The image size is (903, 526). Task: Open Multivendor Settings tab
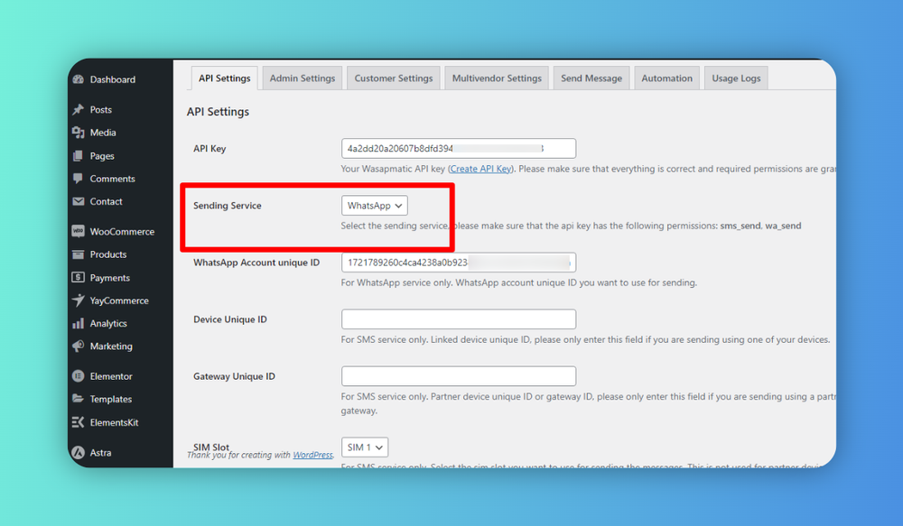[x=497, y=78]
